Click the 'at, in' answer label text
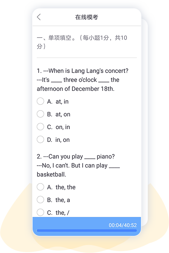This screenshot has width=169, height=253. [62, 102]
